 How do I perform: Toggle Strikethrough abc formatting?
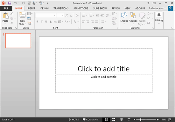(55, 22)
